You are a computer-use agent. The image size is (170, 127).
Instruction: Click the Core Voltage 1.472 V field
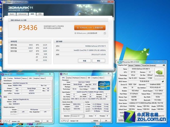[93, 89]
